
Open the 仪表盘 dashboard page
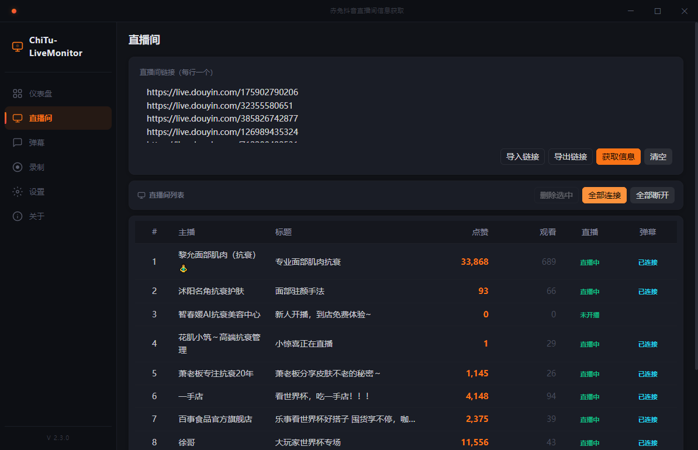pyautogui.click(x=58, y=94)
